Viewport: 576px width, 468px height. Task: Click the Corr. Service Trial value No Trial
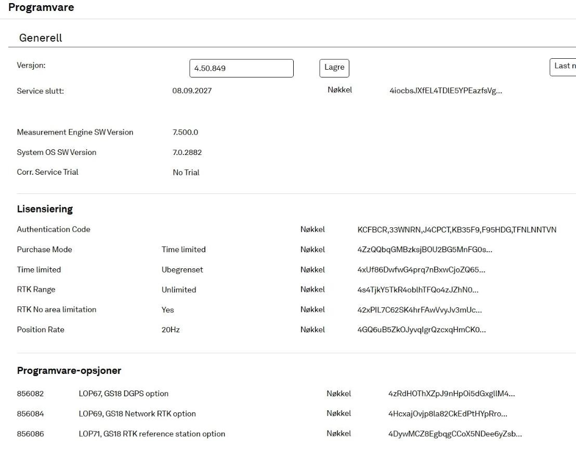coord(186,172)
